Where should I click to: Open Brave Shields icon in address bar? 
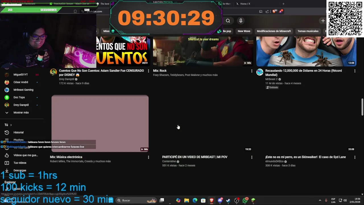tap(274, 11)
